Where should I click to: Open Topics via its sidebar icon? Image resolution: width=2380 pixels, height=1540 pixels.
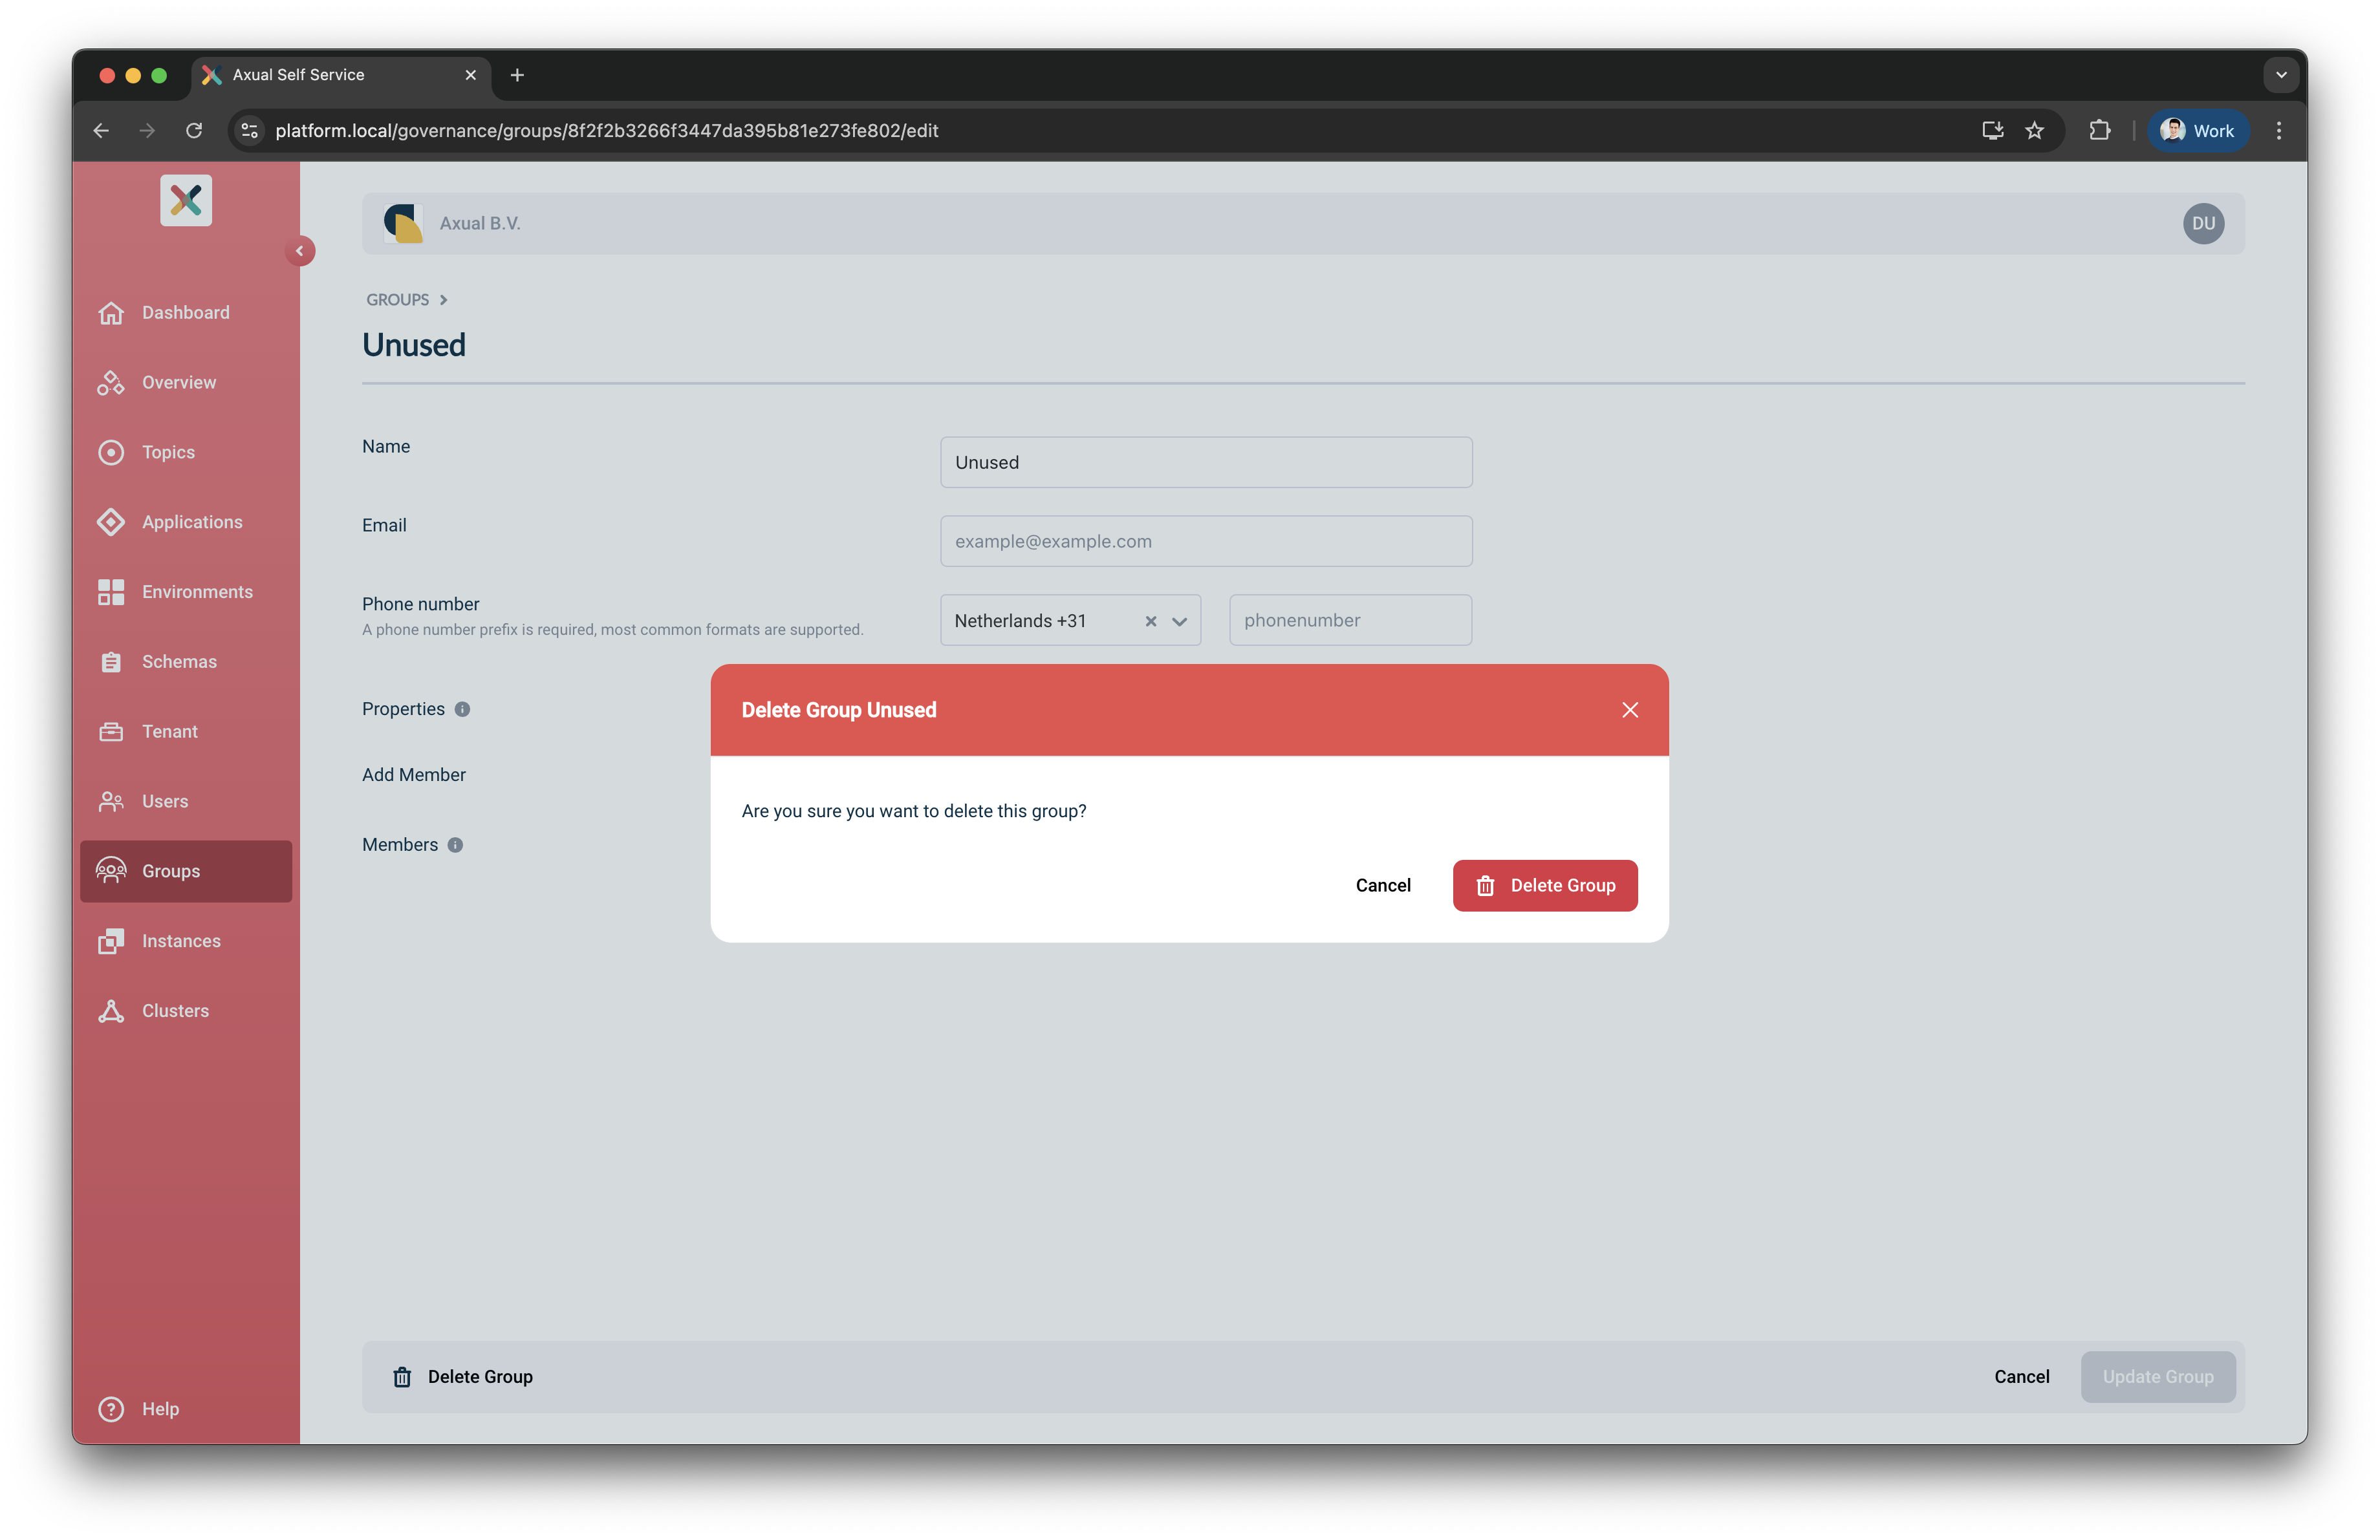[111, 453]
